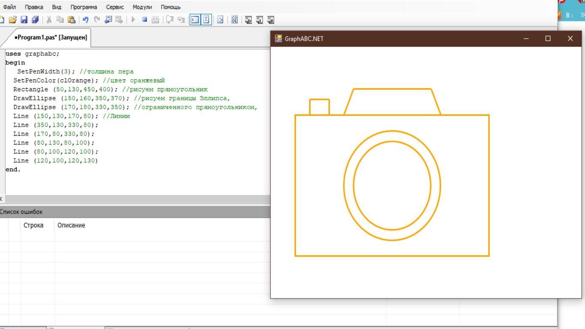Click the Run (green play) icon
Screen dimensions: 585x329
[x=133, y=20]
